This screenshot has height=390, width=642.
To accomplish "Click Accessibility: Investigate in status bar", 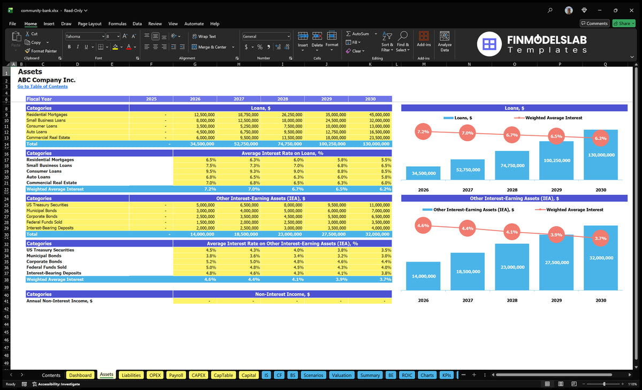I will [56, 384].
